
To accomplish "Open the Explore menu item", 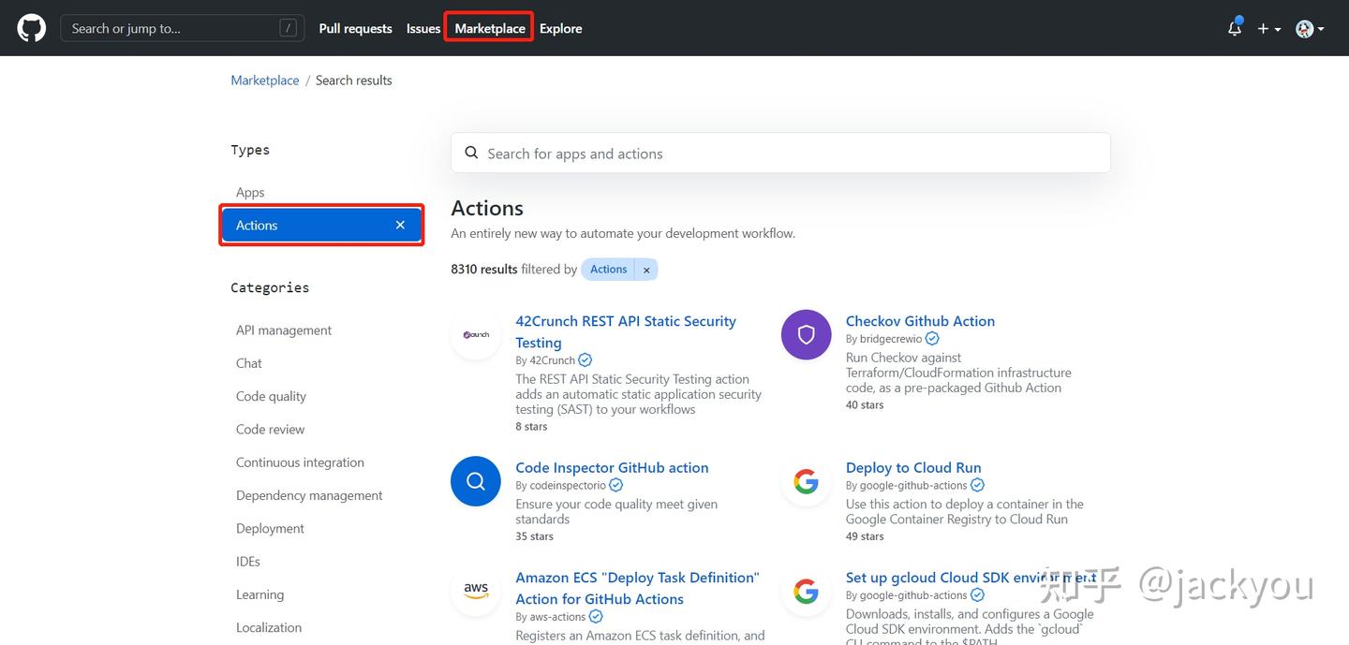I will [560, 28].
